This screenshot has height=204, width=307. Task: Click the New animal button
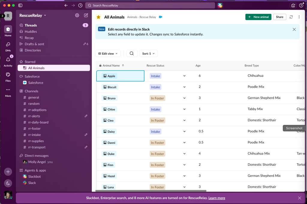point(258,17)
